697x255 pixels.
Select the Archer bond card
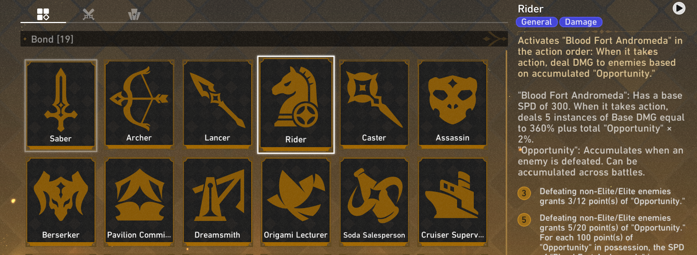point(139,104)
